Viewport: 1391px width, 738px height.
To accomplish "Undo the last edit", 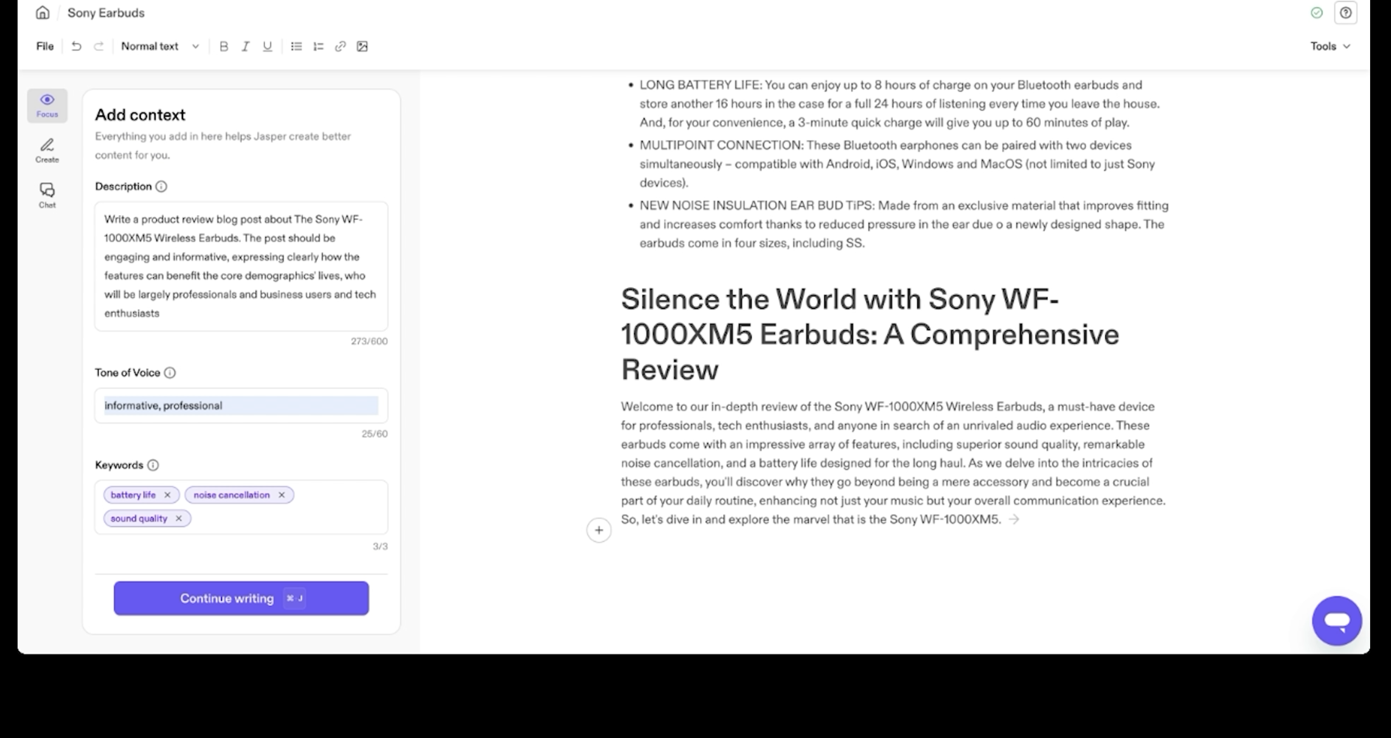I will click(76, 46).
